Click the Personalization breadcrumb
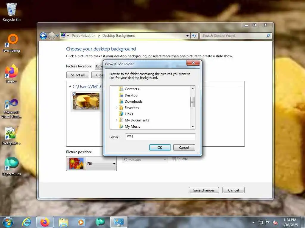305x228 pixels. pyautogui.click(x=84, y=36)
